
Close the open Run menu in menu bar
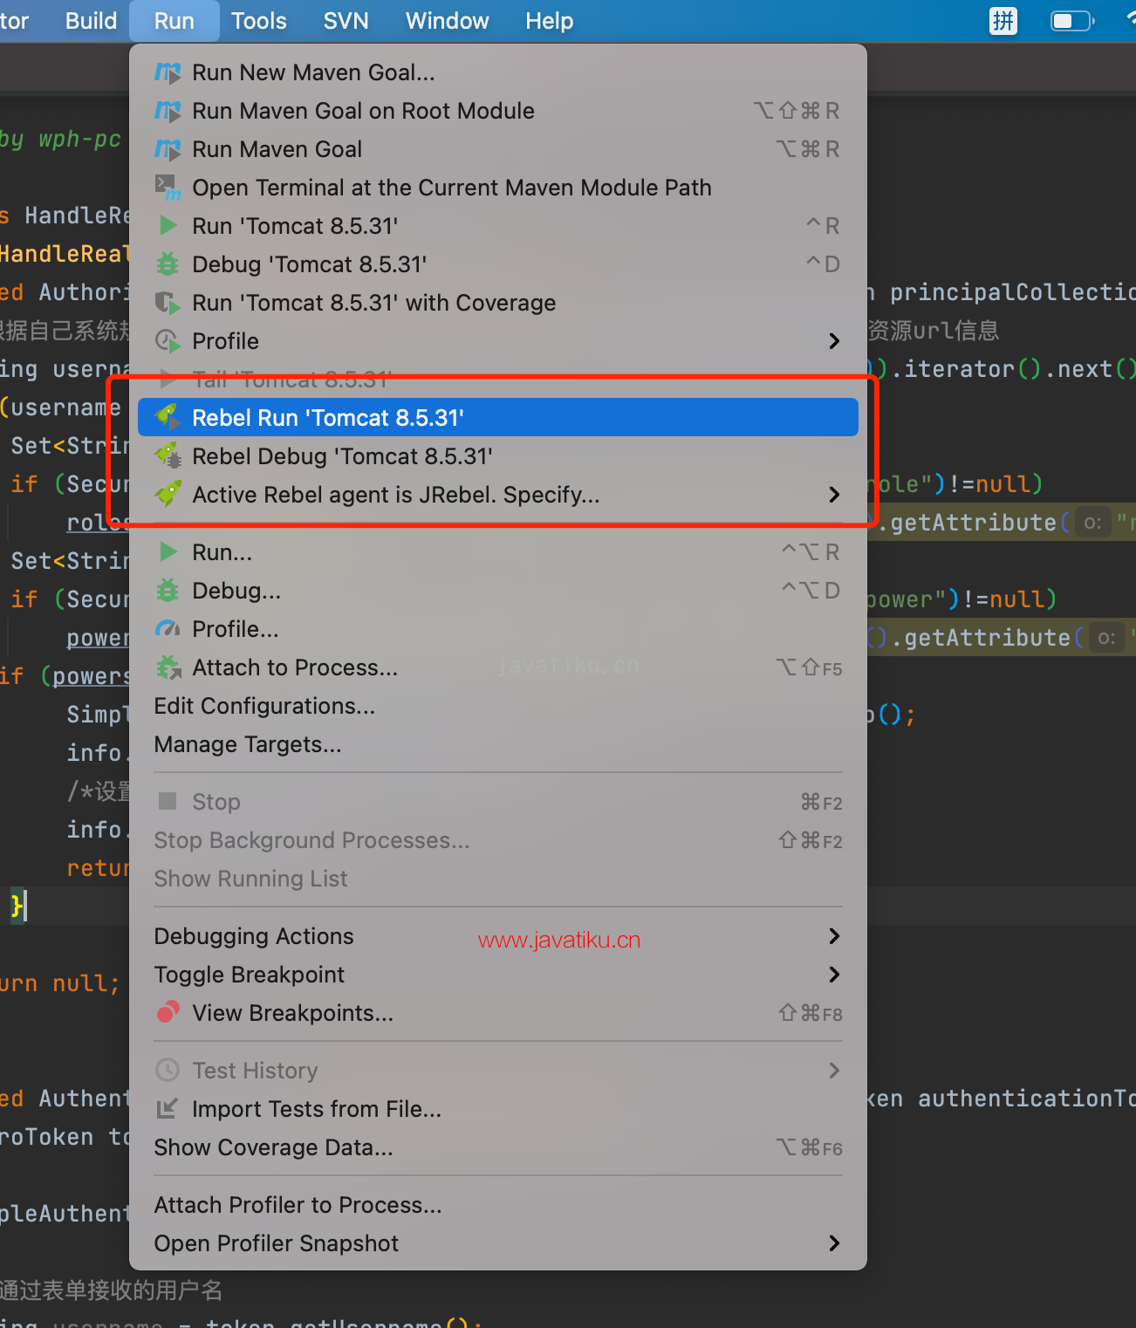tap(175, 21)
